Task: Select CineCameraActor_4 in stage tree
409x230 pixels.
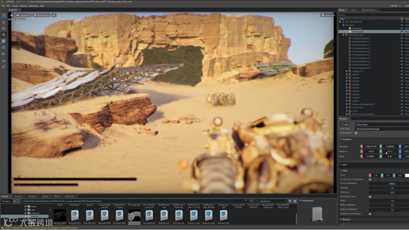Action: [x=361, y=55]
